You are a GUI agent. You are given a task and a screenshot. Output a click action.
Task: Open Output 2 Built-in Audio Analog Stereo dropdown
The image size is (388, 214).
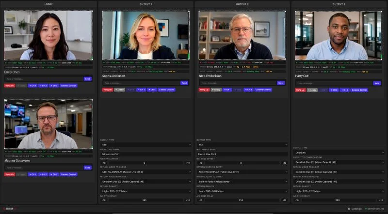coord(242,182)
